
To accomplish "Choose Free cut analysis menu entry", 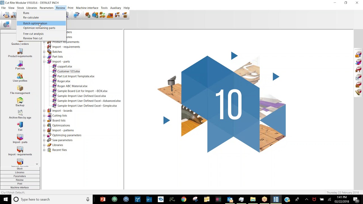I will pyautogui.click(x=41, y=34).
